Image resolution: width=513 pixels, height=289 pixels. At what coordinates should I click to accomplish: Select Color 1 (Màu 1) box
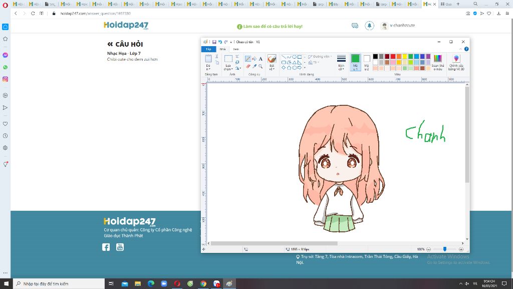pos(355,62)
